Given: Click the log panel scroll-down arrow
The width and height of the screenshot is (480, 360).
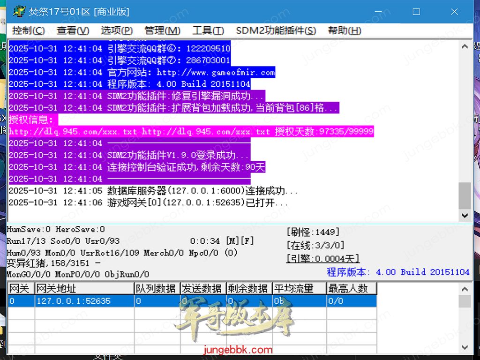Looking at the screenshot, I should click(x=465, y=216).
